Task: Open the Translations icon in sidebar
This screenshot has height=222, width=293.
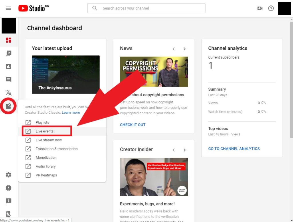Action: click(x=9, y=93)
